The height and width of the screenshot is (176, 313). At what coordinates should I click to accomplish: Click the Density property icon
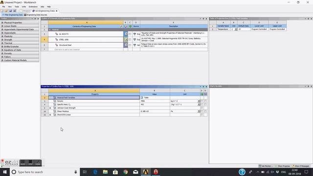[55, 101]
